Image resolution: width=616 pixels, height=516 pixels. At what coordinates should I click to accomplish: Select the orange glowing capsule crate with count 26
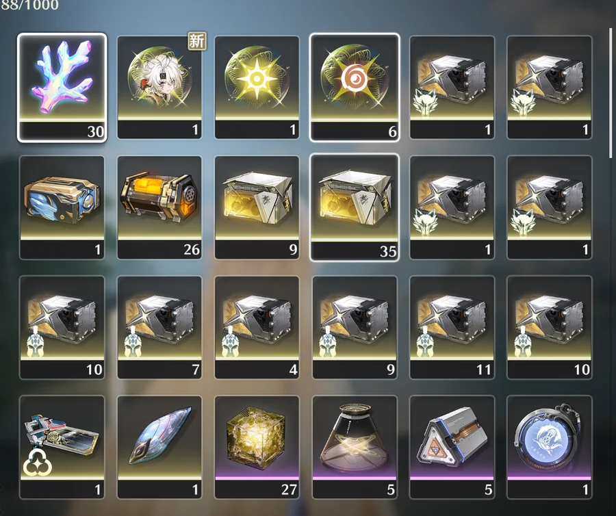pos(159,207)
